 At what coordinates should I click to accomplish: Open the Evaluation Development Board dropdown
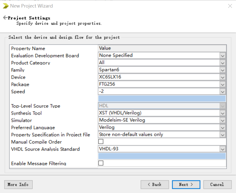223,55
